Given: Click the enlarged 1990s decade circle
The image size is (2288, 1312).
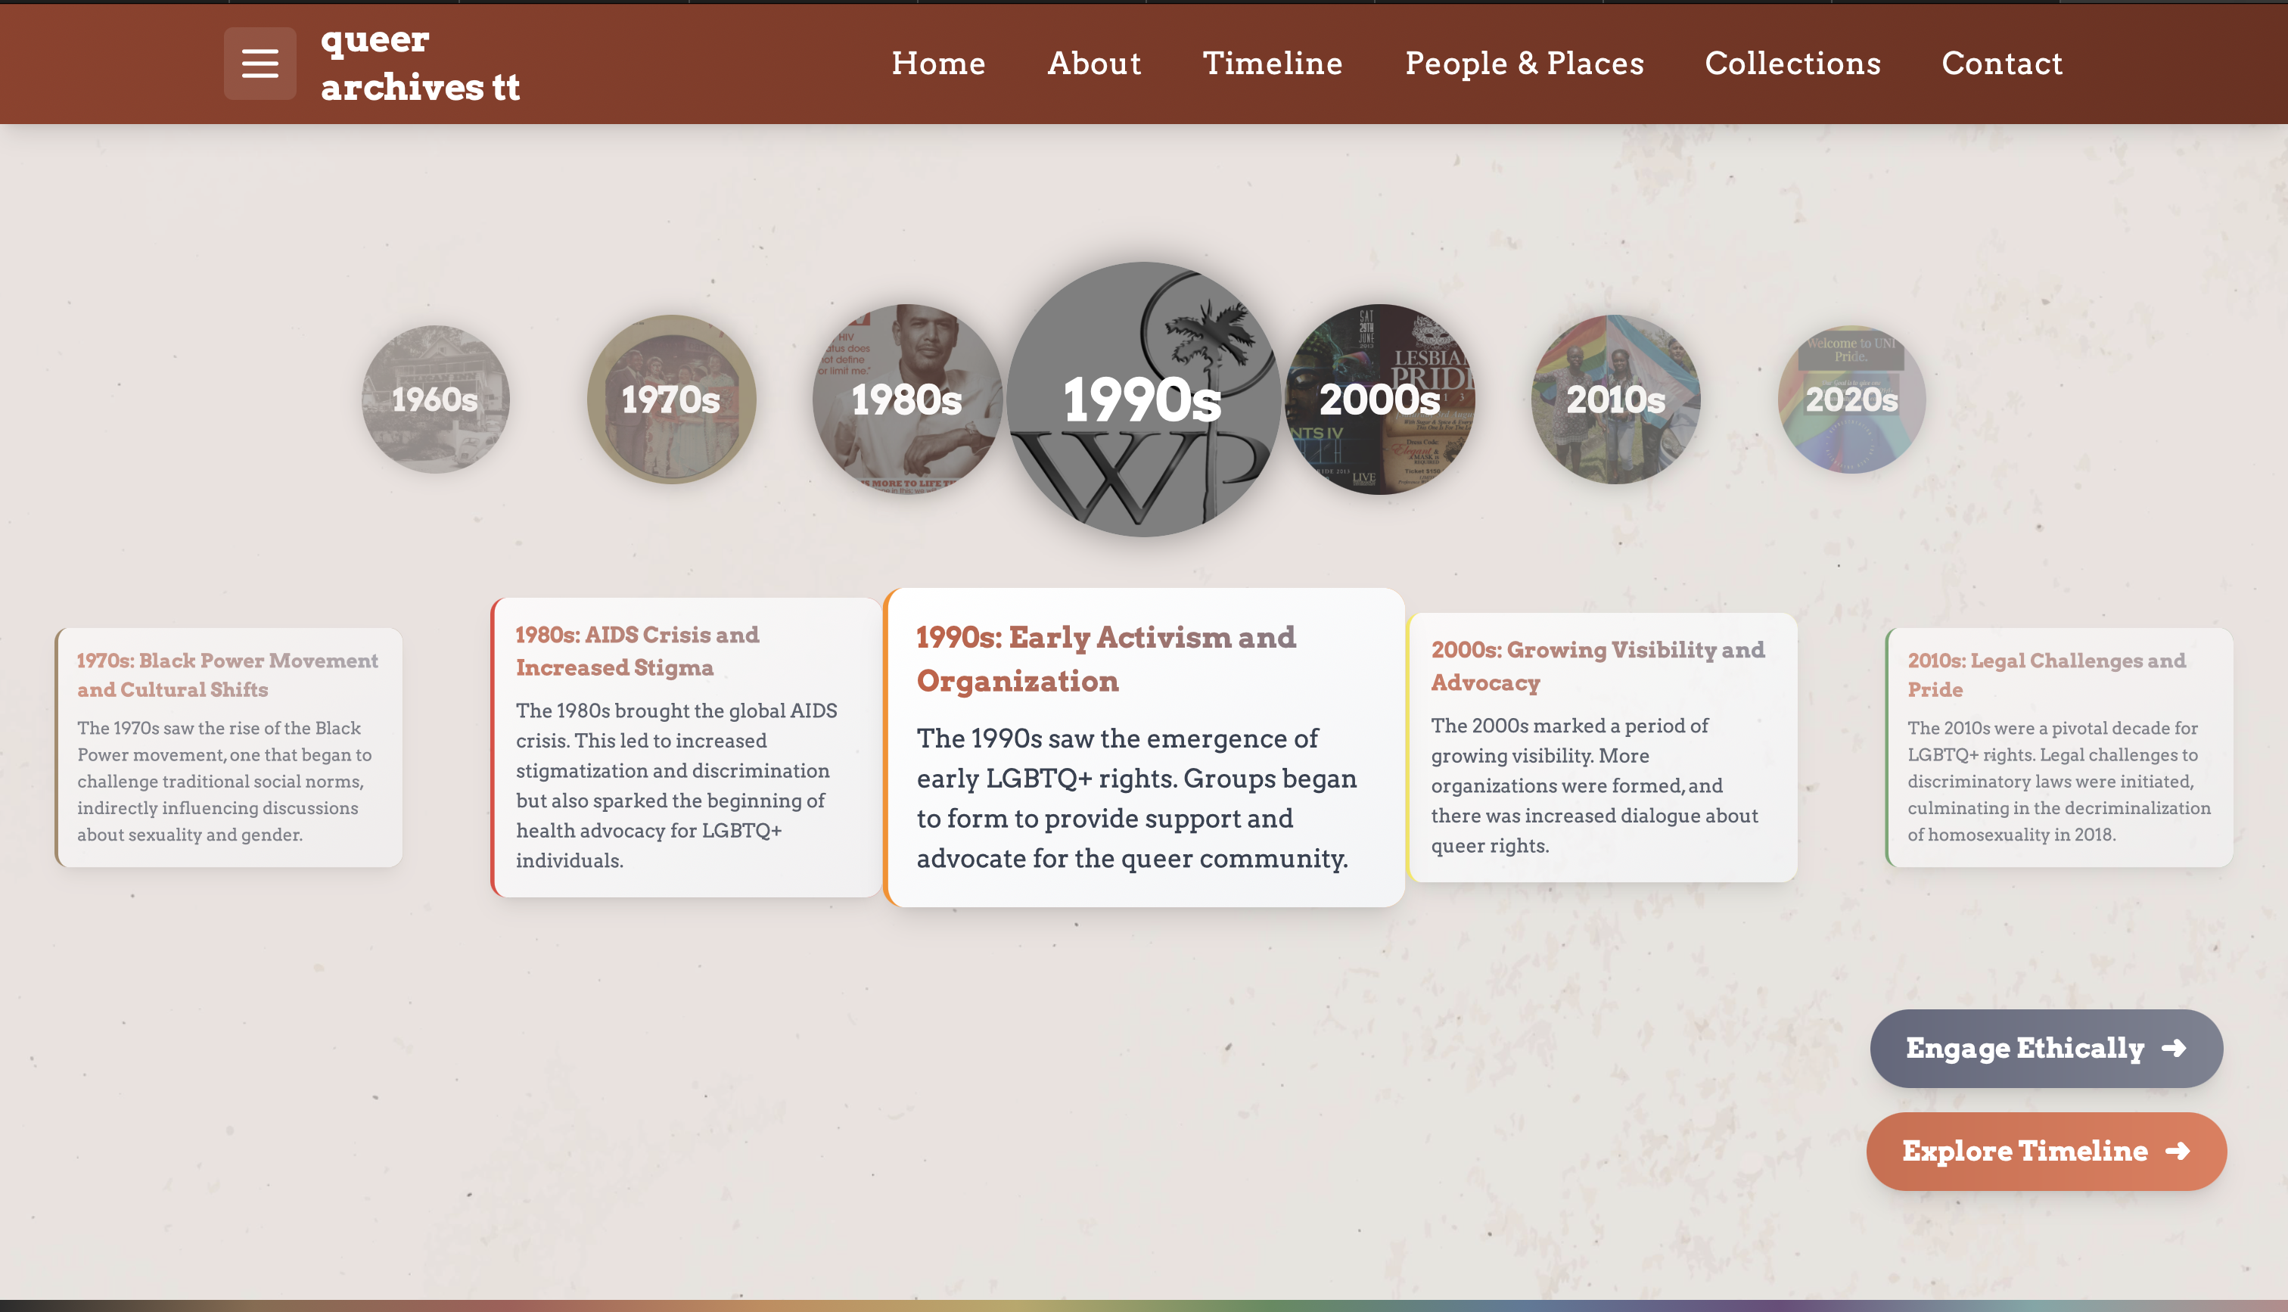Looking at the screenshot, I should [x=1141, y=400].
